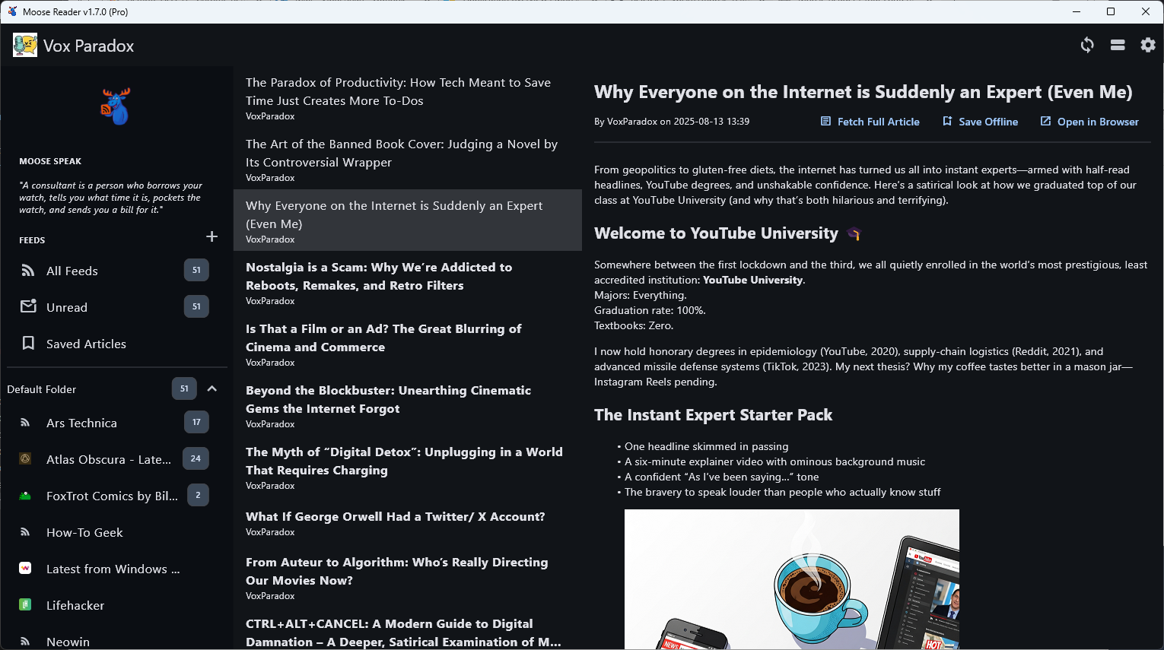Click the sync feeds refresh icon

pyautogui.click(x=1087, y=46)
